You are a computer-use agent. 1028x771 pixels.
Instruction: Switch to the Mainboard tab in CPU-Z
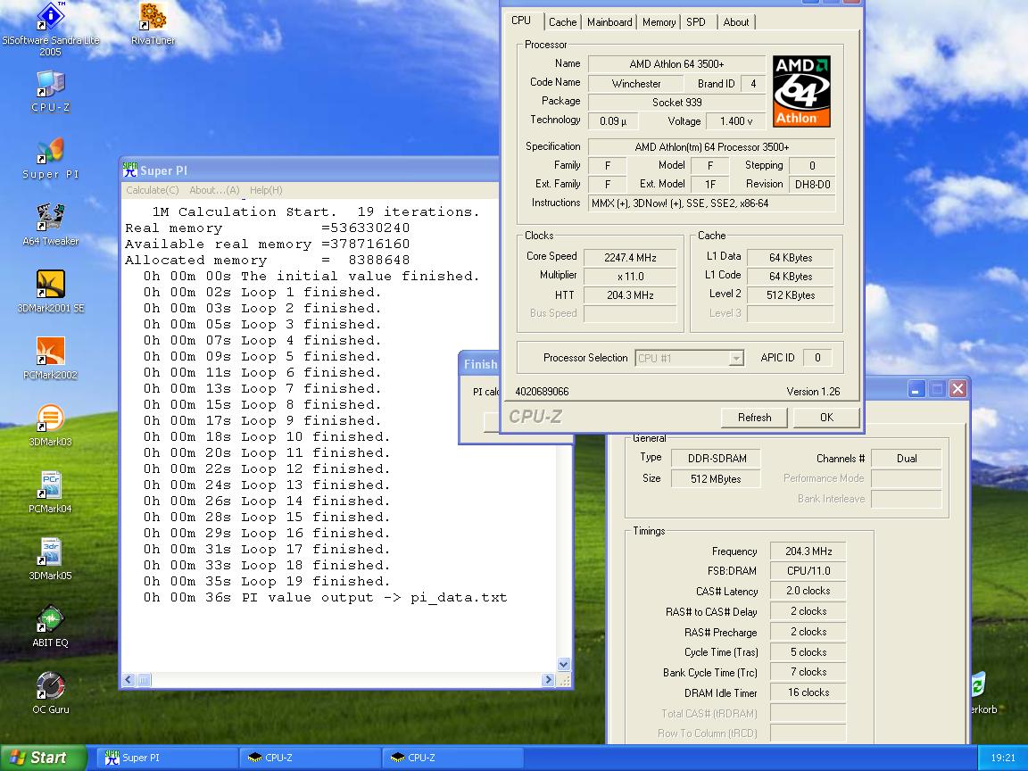point(609,22)
